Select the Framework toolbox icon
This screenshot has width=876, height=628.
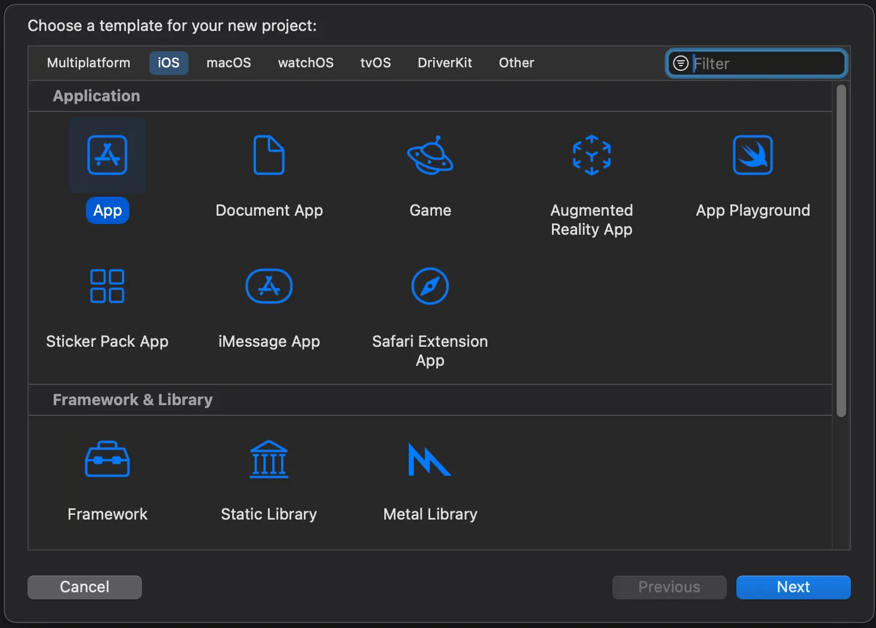(107, 459)
